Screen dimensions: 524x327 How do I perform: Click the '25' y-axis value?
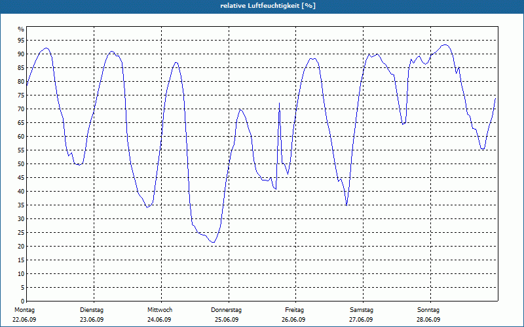tap(21, 233)
